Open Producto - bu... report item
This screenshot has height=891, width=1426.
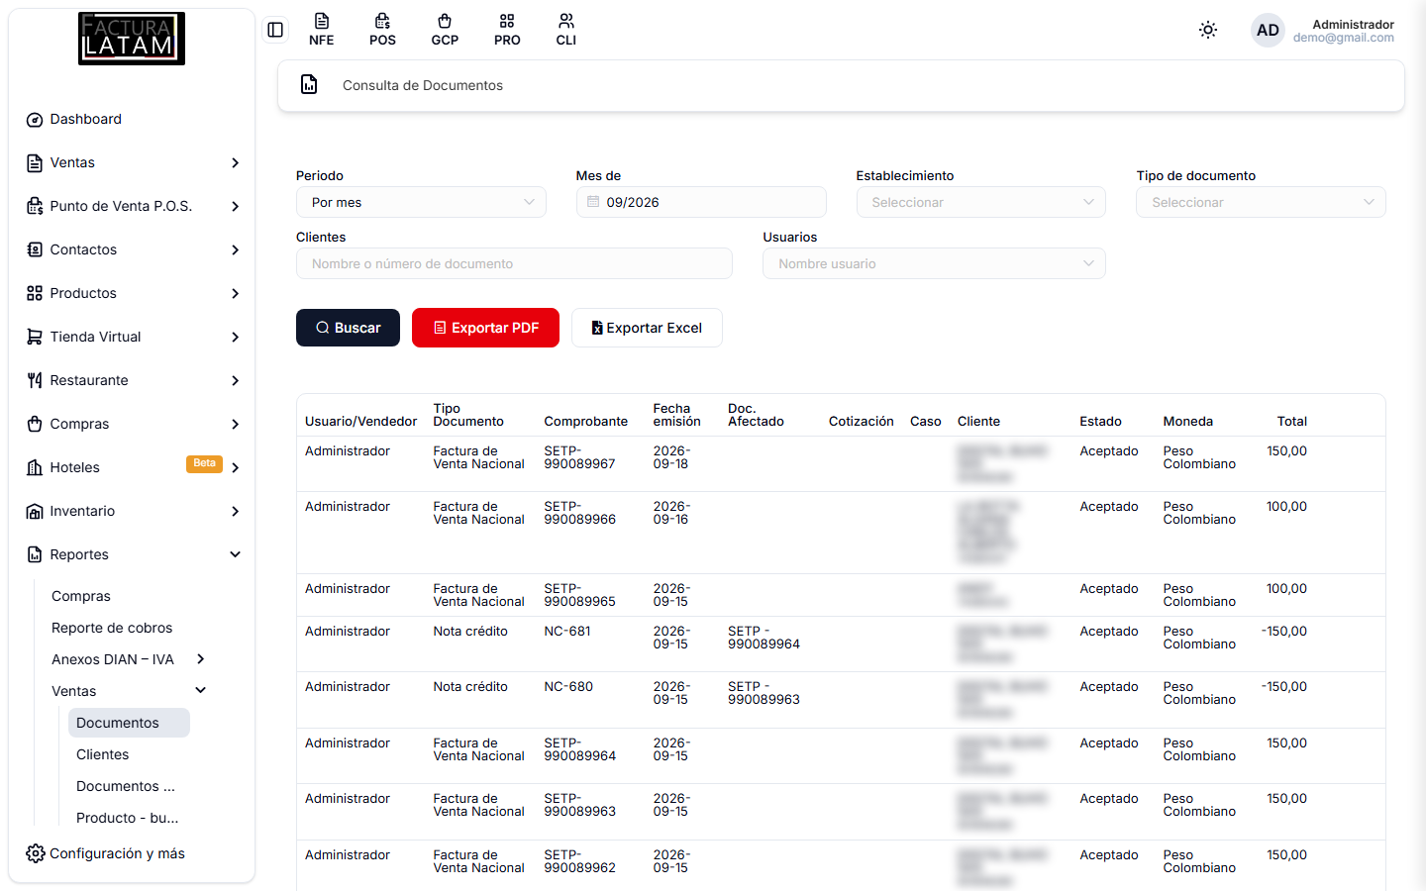click(x=128, y=818)
